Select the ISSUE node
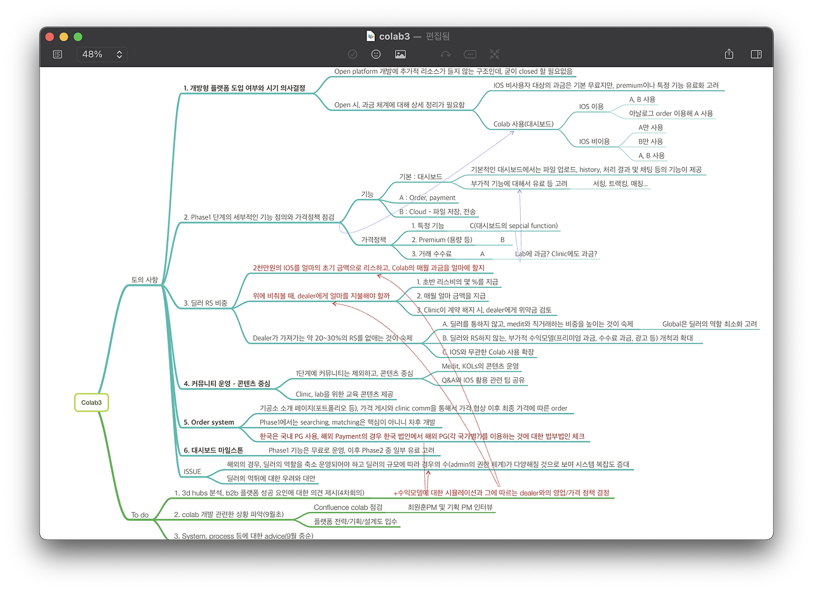The width and height of the screenshot is (813, 592). pyautogui.click(x=192, y=471)
